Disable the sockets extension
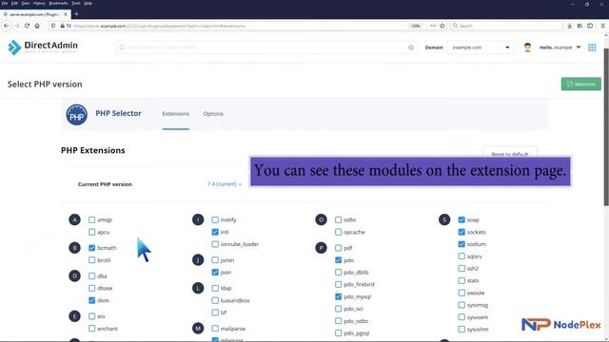 462,232
